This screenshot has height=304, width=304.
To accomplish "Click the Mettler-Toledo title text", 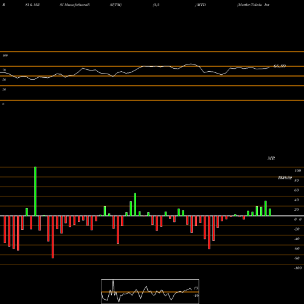I will pos(254,5).
